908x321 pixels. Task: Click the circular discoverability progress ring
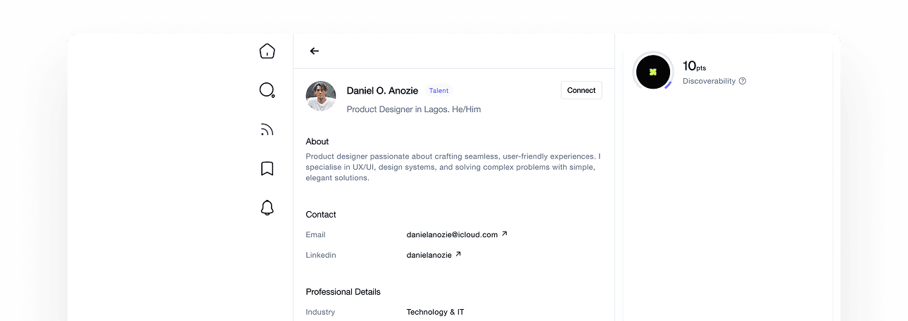tap(652, 72)
